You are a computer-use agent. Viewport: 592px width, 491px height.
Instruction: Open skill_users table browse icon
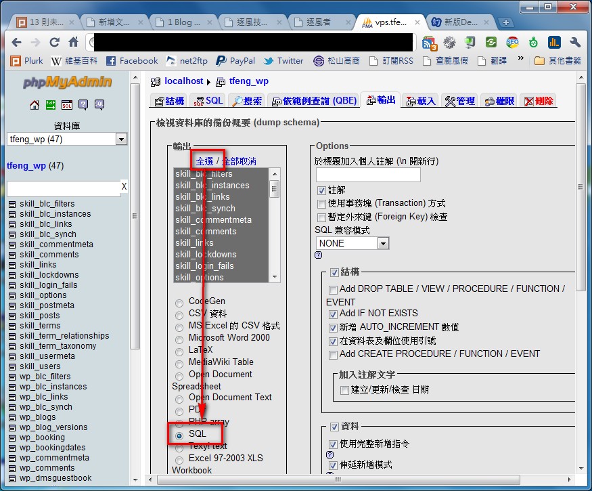point(12,367)
